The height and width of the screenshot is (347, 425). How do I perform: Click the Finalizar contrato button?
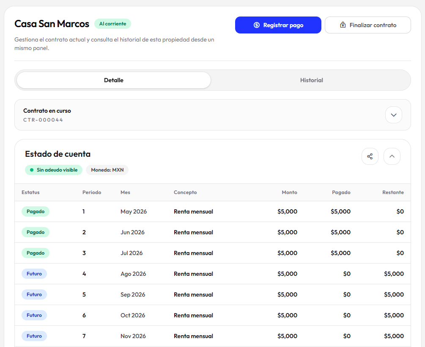368,25
